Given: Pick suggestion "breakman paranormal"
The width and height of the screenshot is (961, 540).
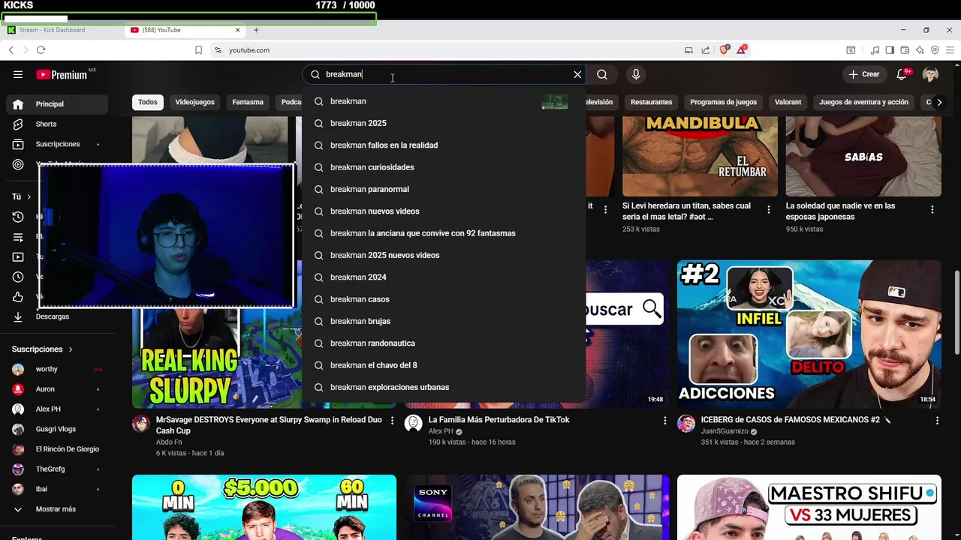Looking at the screenshot, I should pos(444,189).
